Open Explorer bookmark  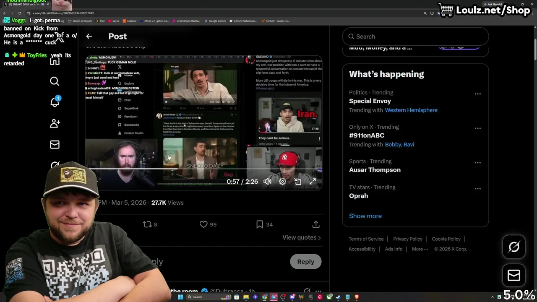pyautogui.click(x=130, y=21)
